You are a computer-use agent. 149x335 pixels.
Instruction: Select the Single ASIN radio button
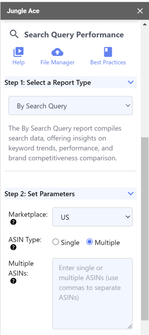[56, 242]
